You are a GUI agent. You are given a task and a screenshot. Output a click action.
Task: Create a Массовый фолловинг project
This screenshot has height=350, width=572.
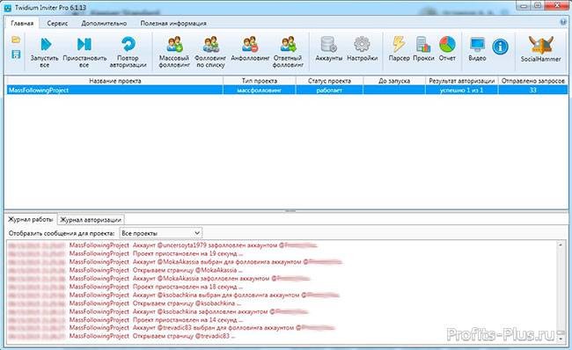[174, 52]
